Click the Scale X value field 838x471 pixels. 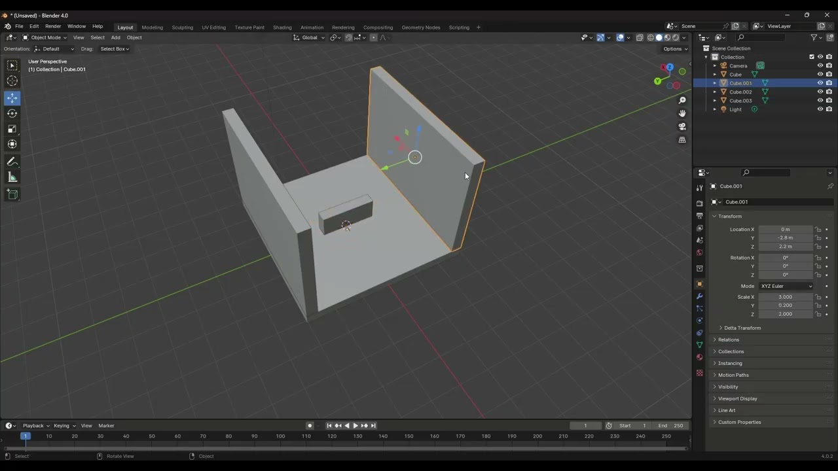(x=786, y=297)
